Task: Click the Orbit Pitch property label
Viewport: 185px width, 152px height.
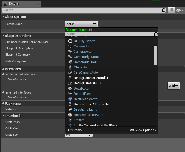Action: click(x=12, y=122)
